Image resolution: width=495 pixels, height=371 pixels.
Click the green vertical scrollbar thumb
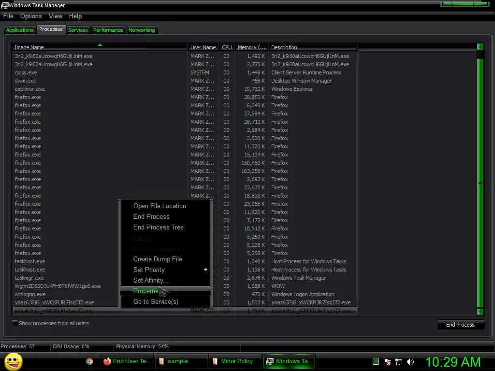click(480, 183)
